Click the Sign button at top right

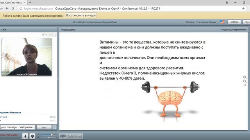(246, 22)
